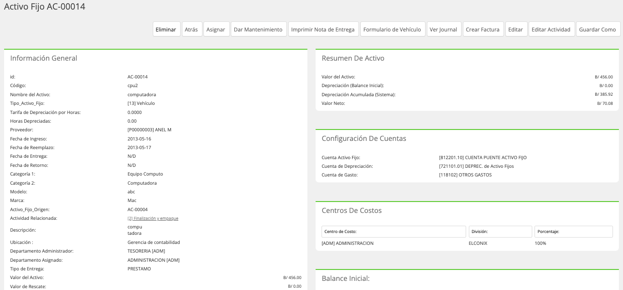This screenshot has width=623, height=290.
Task: Select the [721101.01] DEPREC. de Activo Fijos account
Action: coord(477,166)
